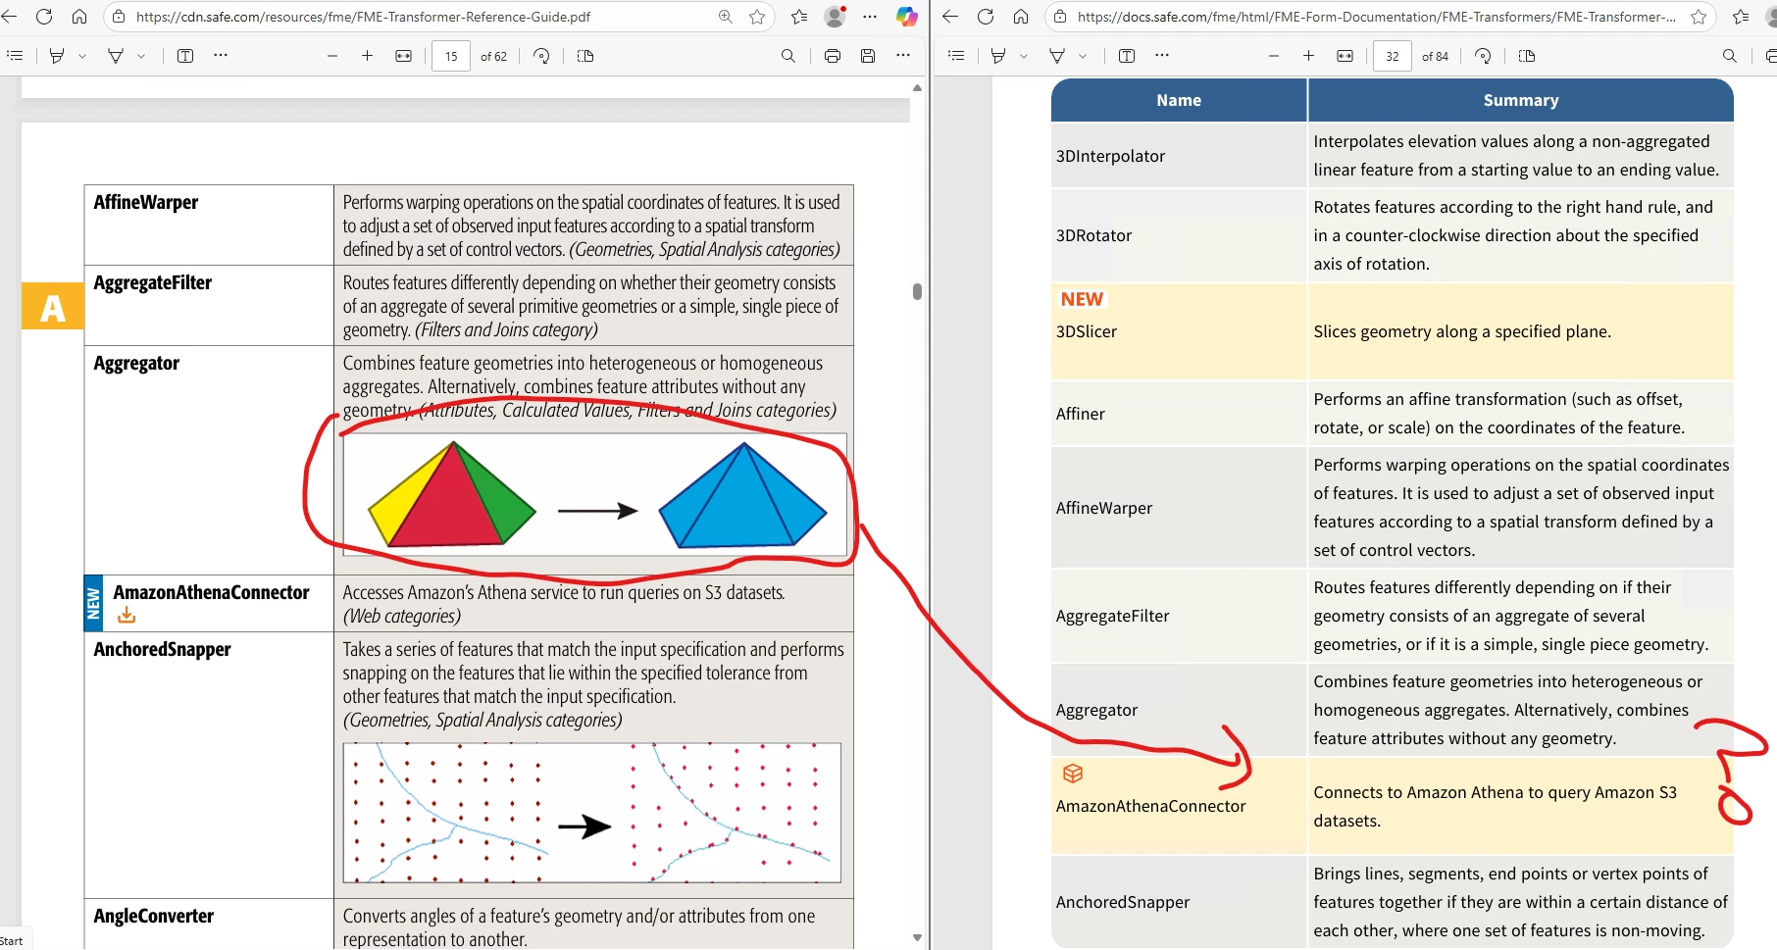Click download icon under AmazonAthenaConnector
The height and width of the screenshot is (950, 1777).
127,616
